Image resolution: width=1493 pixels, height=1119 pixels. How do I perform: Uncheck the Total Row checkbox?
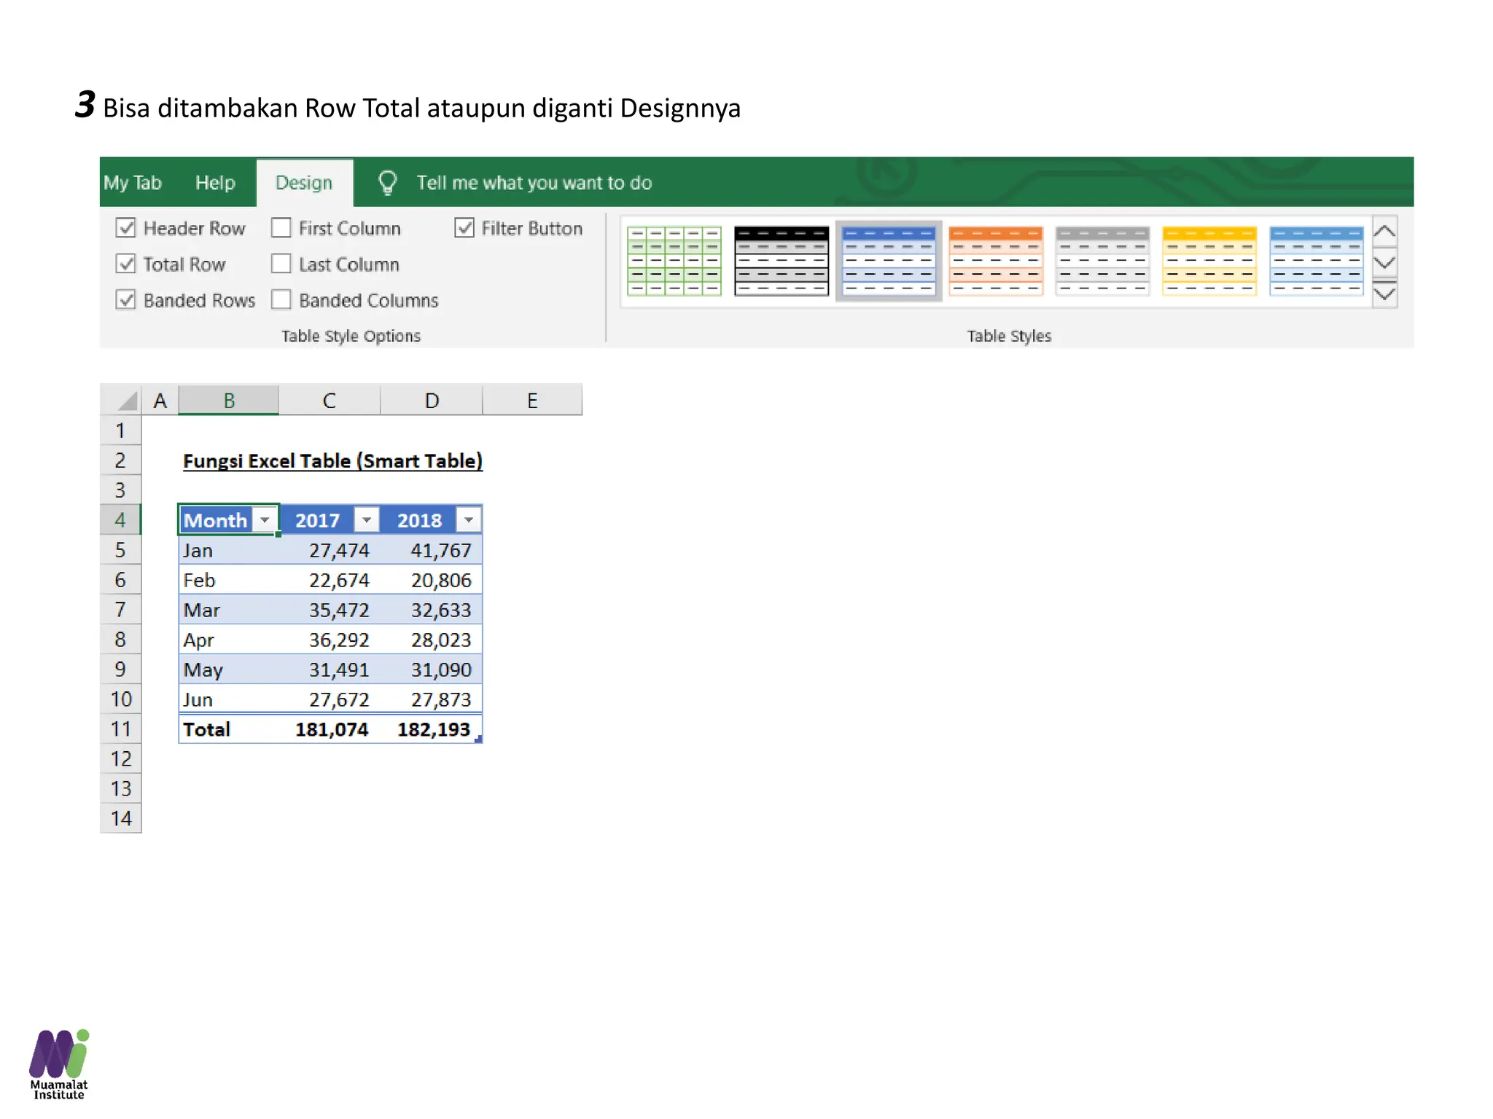click(x=126, y=264)
